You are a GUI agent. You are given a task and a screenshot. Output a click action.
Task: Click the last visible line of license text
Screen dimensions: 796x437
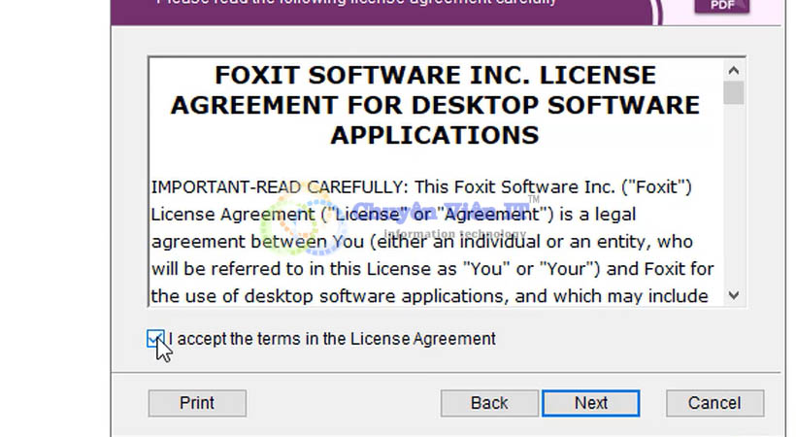pyautogui.click(x=433, y=294)
